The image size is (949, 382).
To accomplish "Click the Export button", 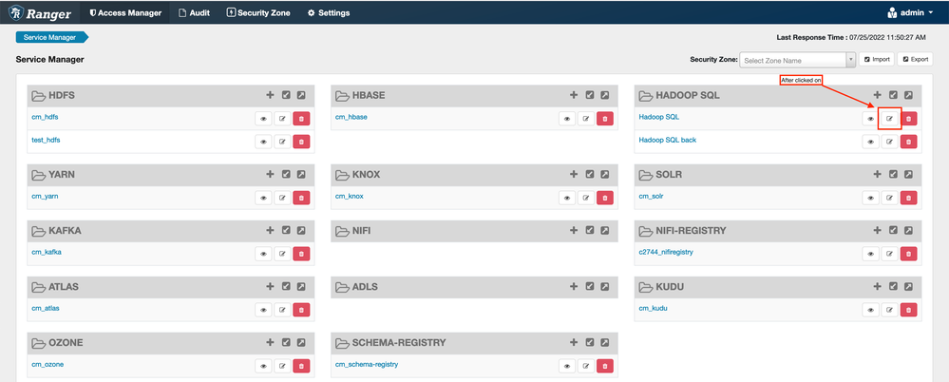I will (x=915, y=59).
